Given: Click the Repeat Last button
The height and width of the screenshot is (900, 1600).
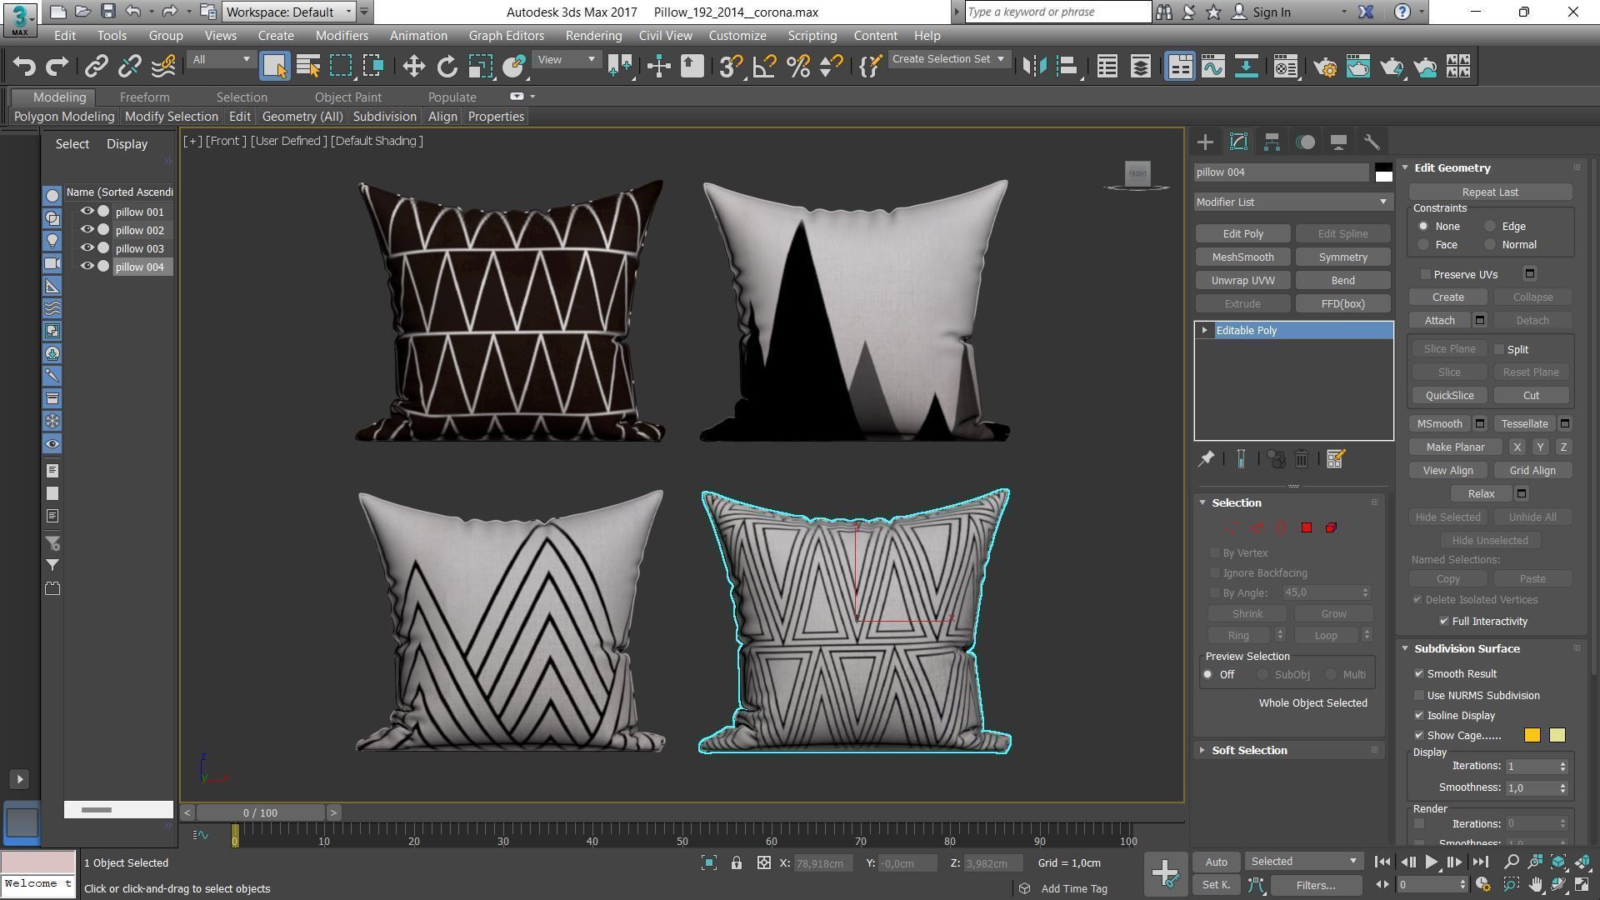Looking at the screenshot, I should point(1490,192).
